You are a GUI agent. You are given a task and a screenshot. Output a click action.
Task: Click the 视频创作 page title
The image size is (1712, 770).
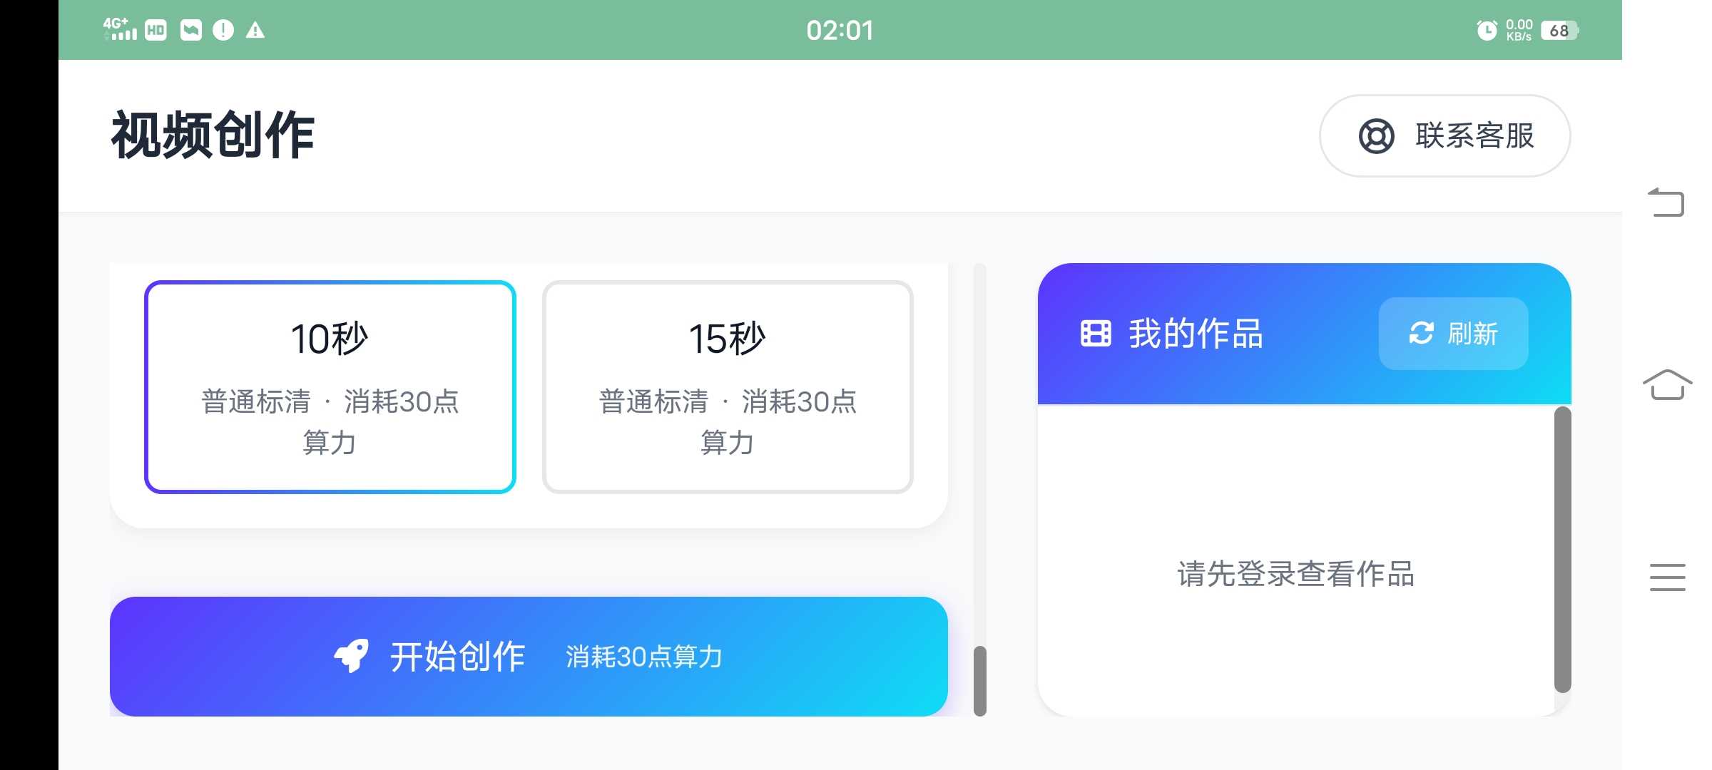213,135
